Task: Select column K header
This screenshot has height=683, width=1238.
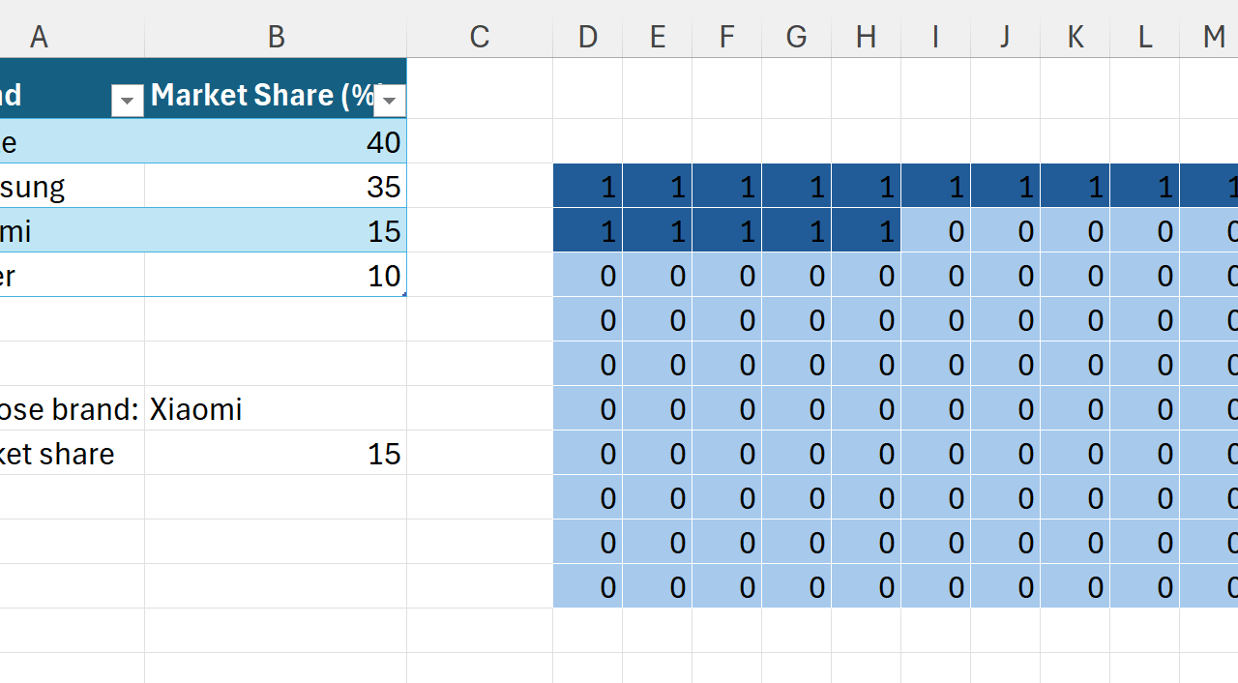Action: point(1075,37)
